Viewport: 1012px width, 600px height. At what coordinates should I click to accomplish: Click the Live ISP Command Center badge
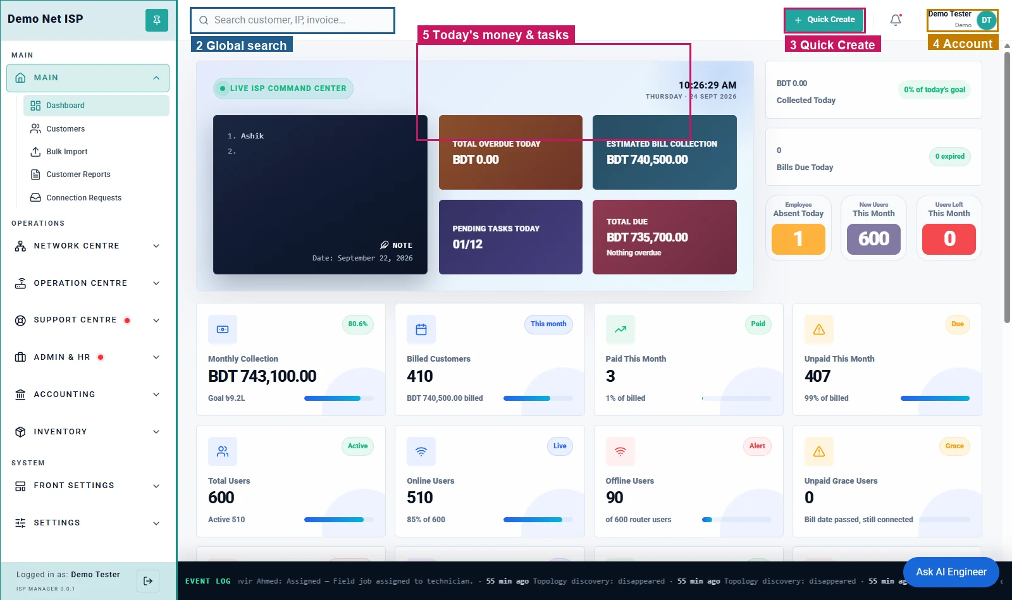point(283,89)
